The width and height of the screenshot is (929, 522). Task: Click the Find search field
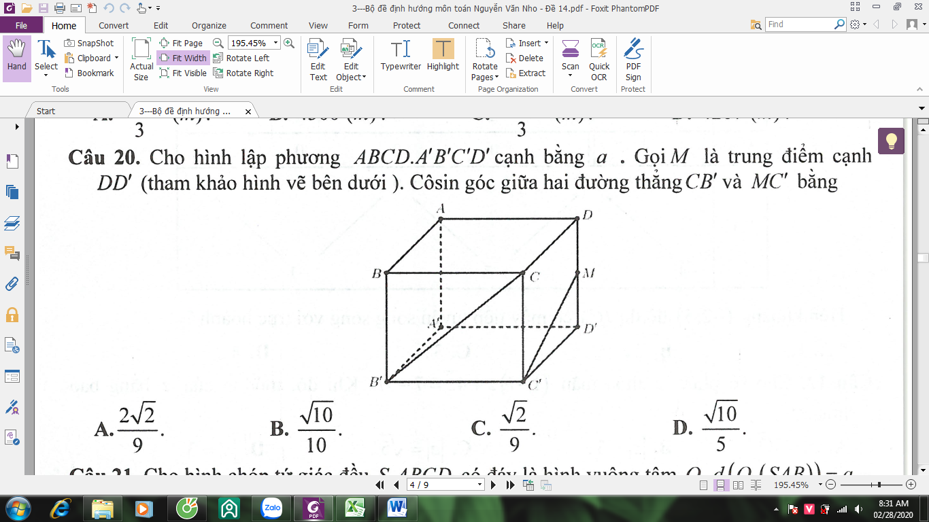pyautogui.click(x=798, y=24)
